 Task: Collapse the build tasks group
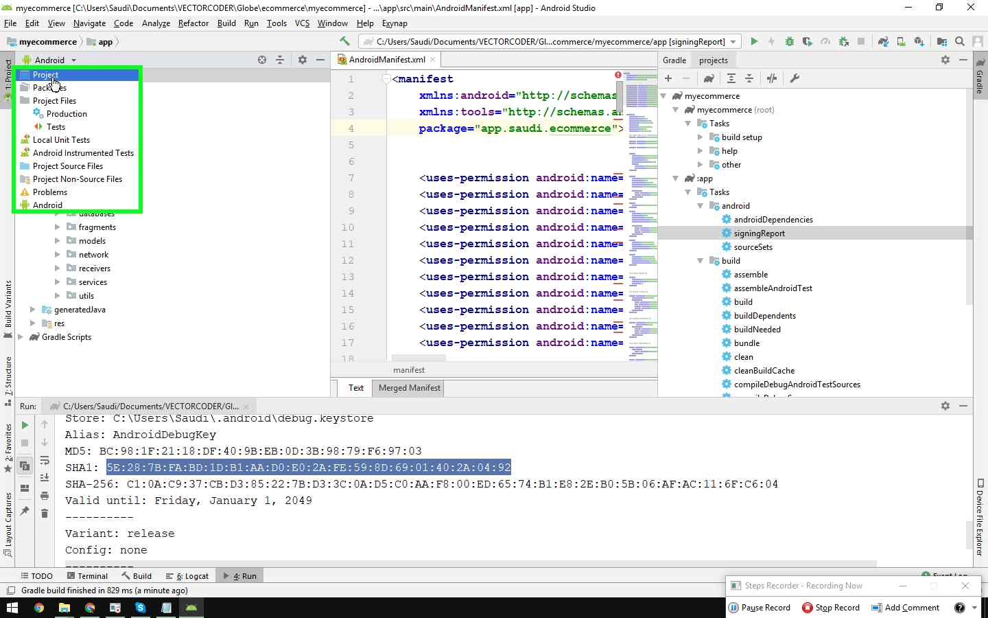pyautogui.click(x=701, y=261)
